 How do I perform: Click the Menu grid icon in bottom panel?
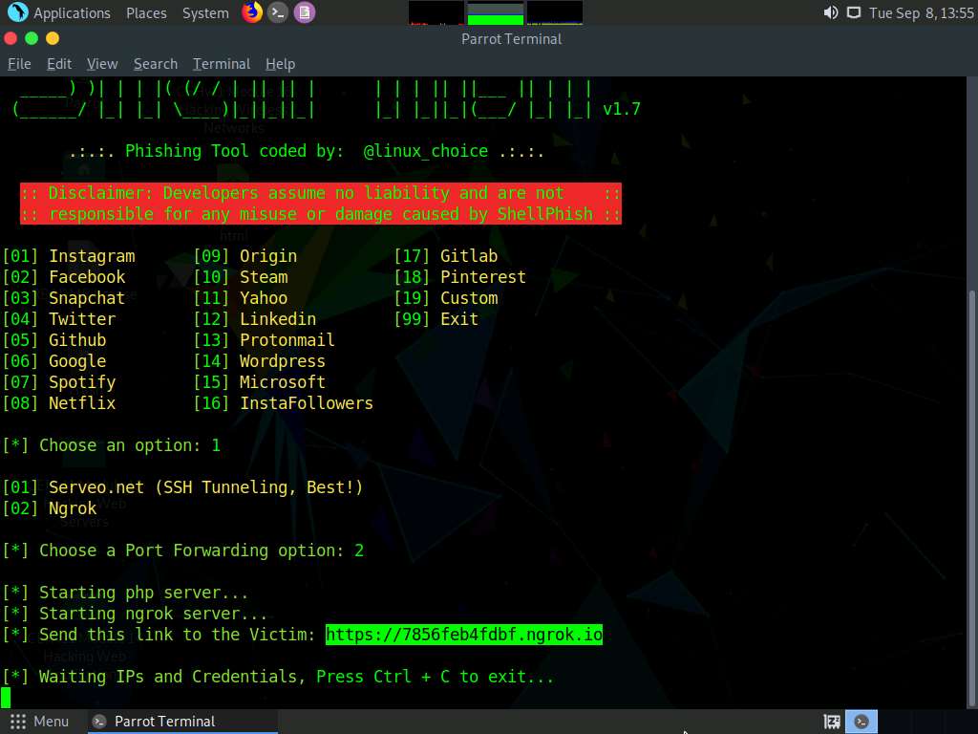click(18, 722)
